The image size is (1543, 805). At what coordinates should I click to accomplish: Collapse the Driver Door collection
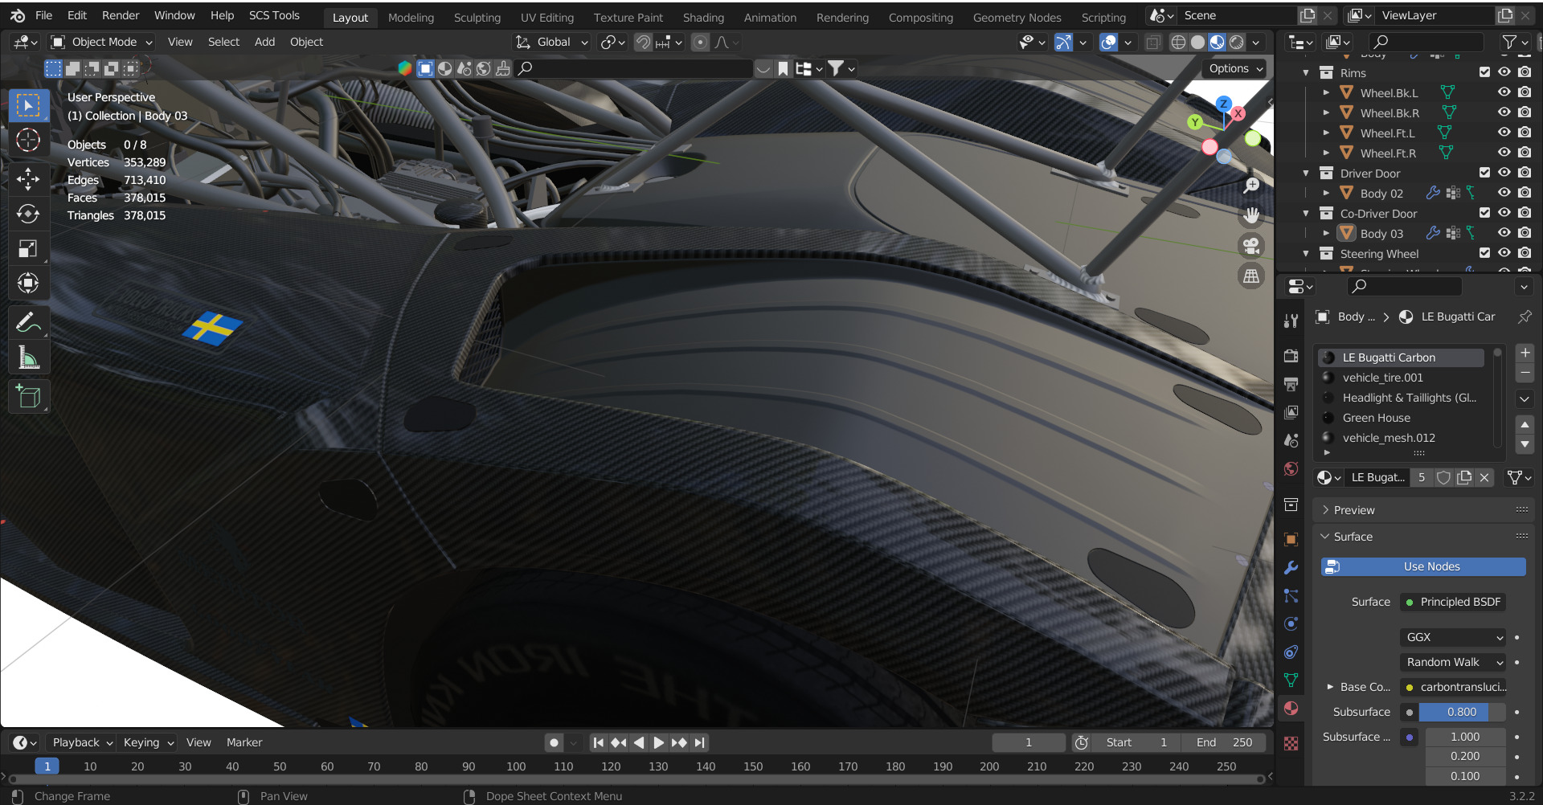point(1306,173)
